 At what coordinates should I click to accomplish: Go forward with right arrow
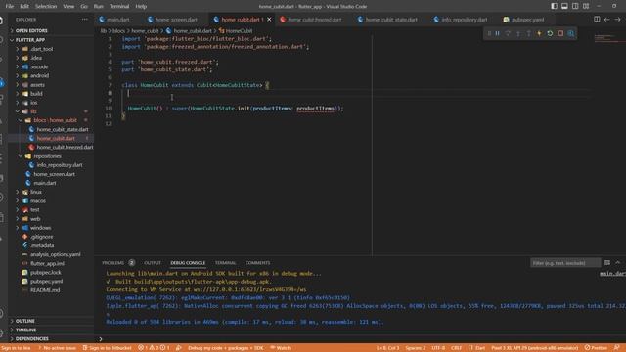[617, 20]
